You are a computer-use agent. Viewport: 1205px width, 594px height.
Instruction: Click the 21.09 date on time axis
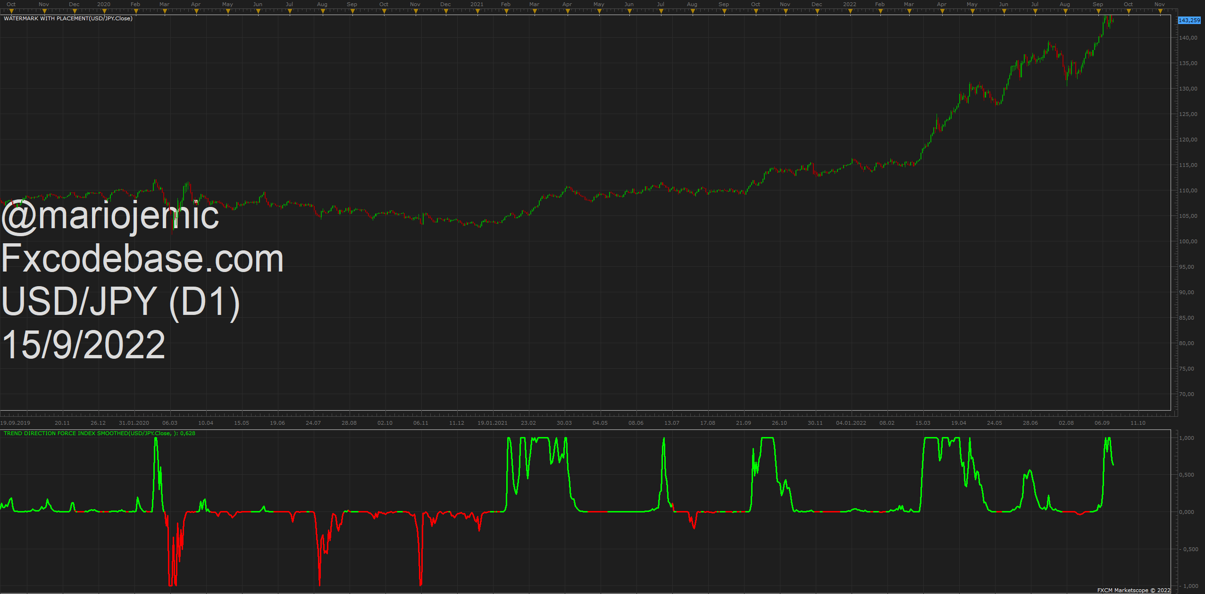[x=744, y=423]
